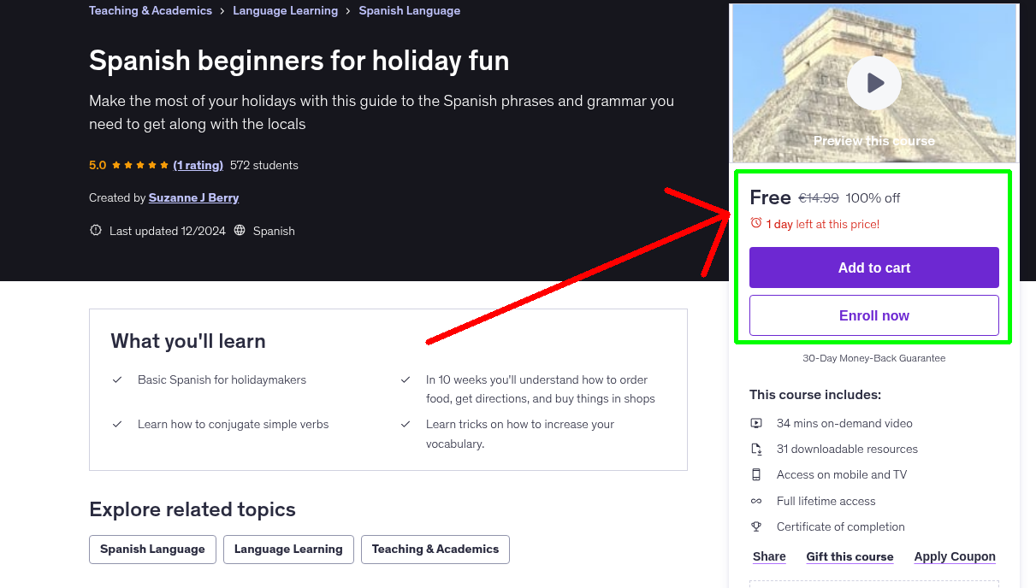
Task: Click the Share link
Action: tap(769, 556)
